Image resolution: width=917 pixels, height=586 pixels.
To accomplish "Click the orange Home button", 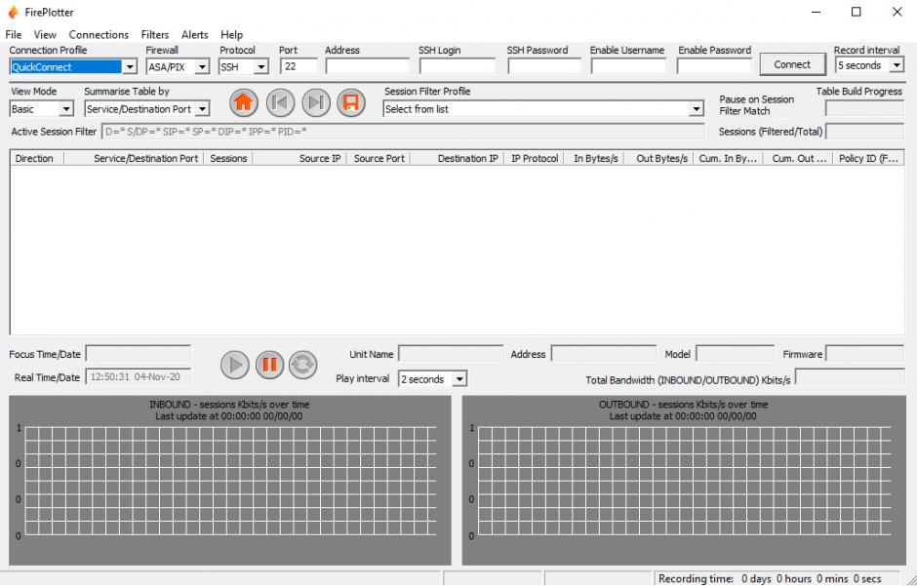I will tap(244, 102).
